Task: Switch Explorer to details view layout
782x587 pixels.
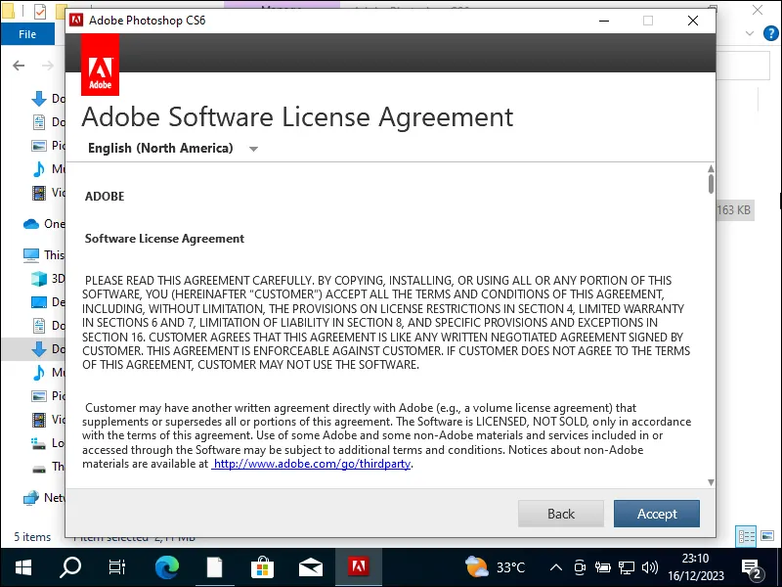Action: [x=746, y=536]
